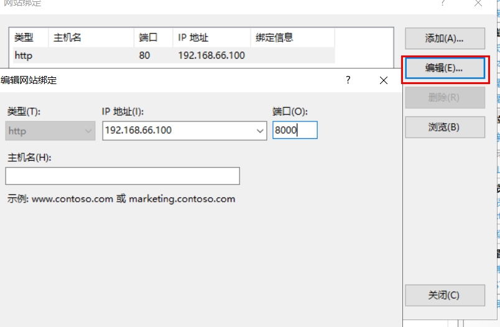500x327 pixels.
Task: Click the 192.168.66.100 cell in bindings table
Action: point(211,55)
